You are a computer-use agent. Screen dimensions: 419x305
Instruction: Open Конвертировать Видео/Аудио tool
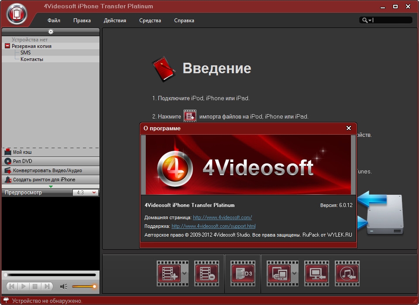51,170
